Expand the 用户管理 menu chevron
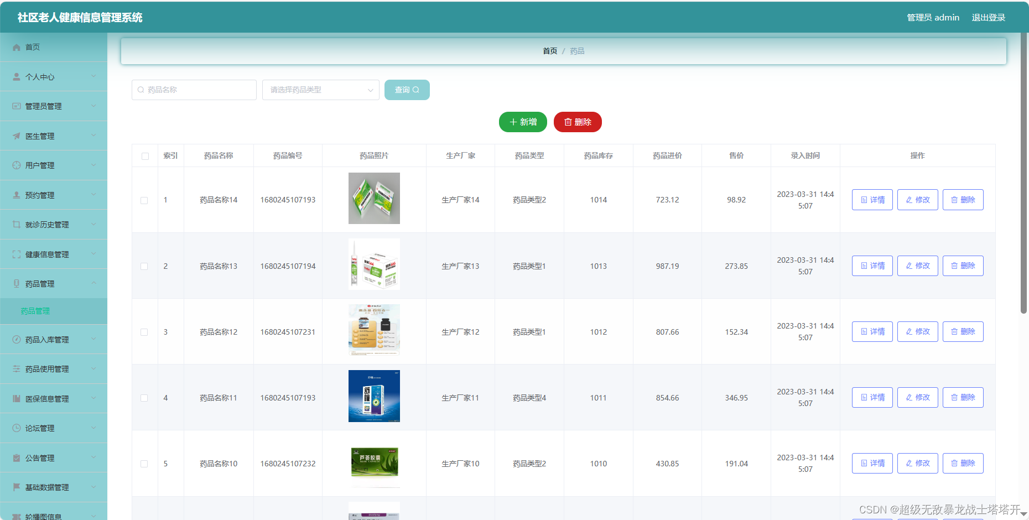The height and width of the screenshot is (520, 1029). point(93,165)
